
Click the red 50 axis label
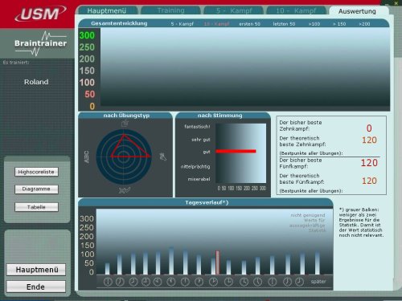(x=90, y=94)
